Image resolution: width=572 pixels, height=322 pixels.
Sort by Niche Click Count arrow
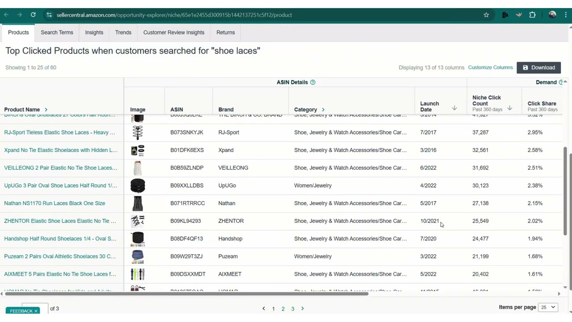pos(509,108)
